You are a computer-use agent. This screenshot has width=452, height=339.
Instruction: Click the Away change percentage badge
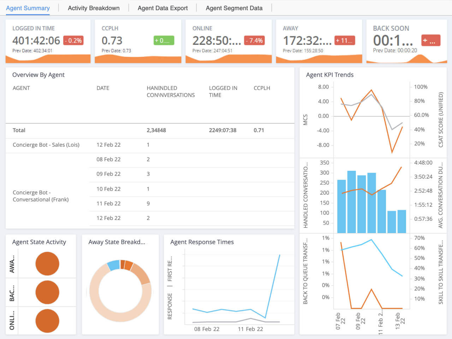tap(344, 41)
